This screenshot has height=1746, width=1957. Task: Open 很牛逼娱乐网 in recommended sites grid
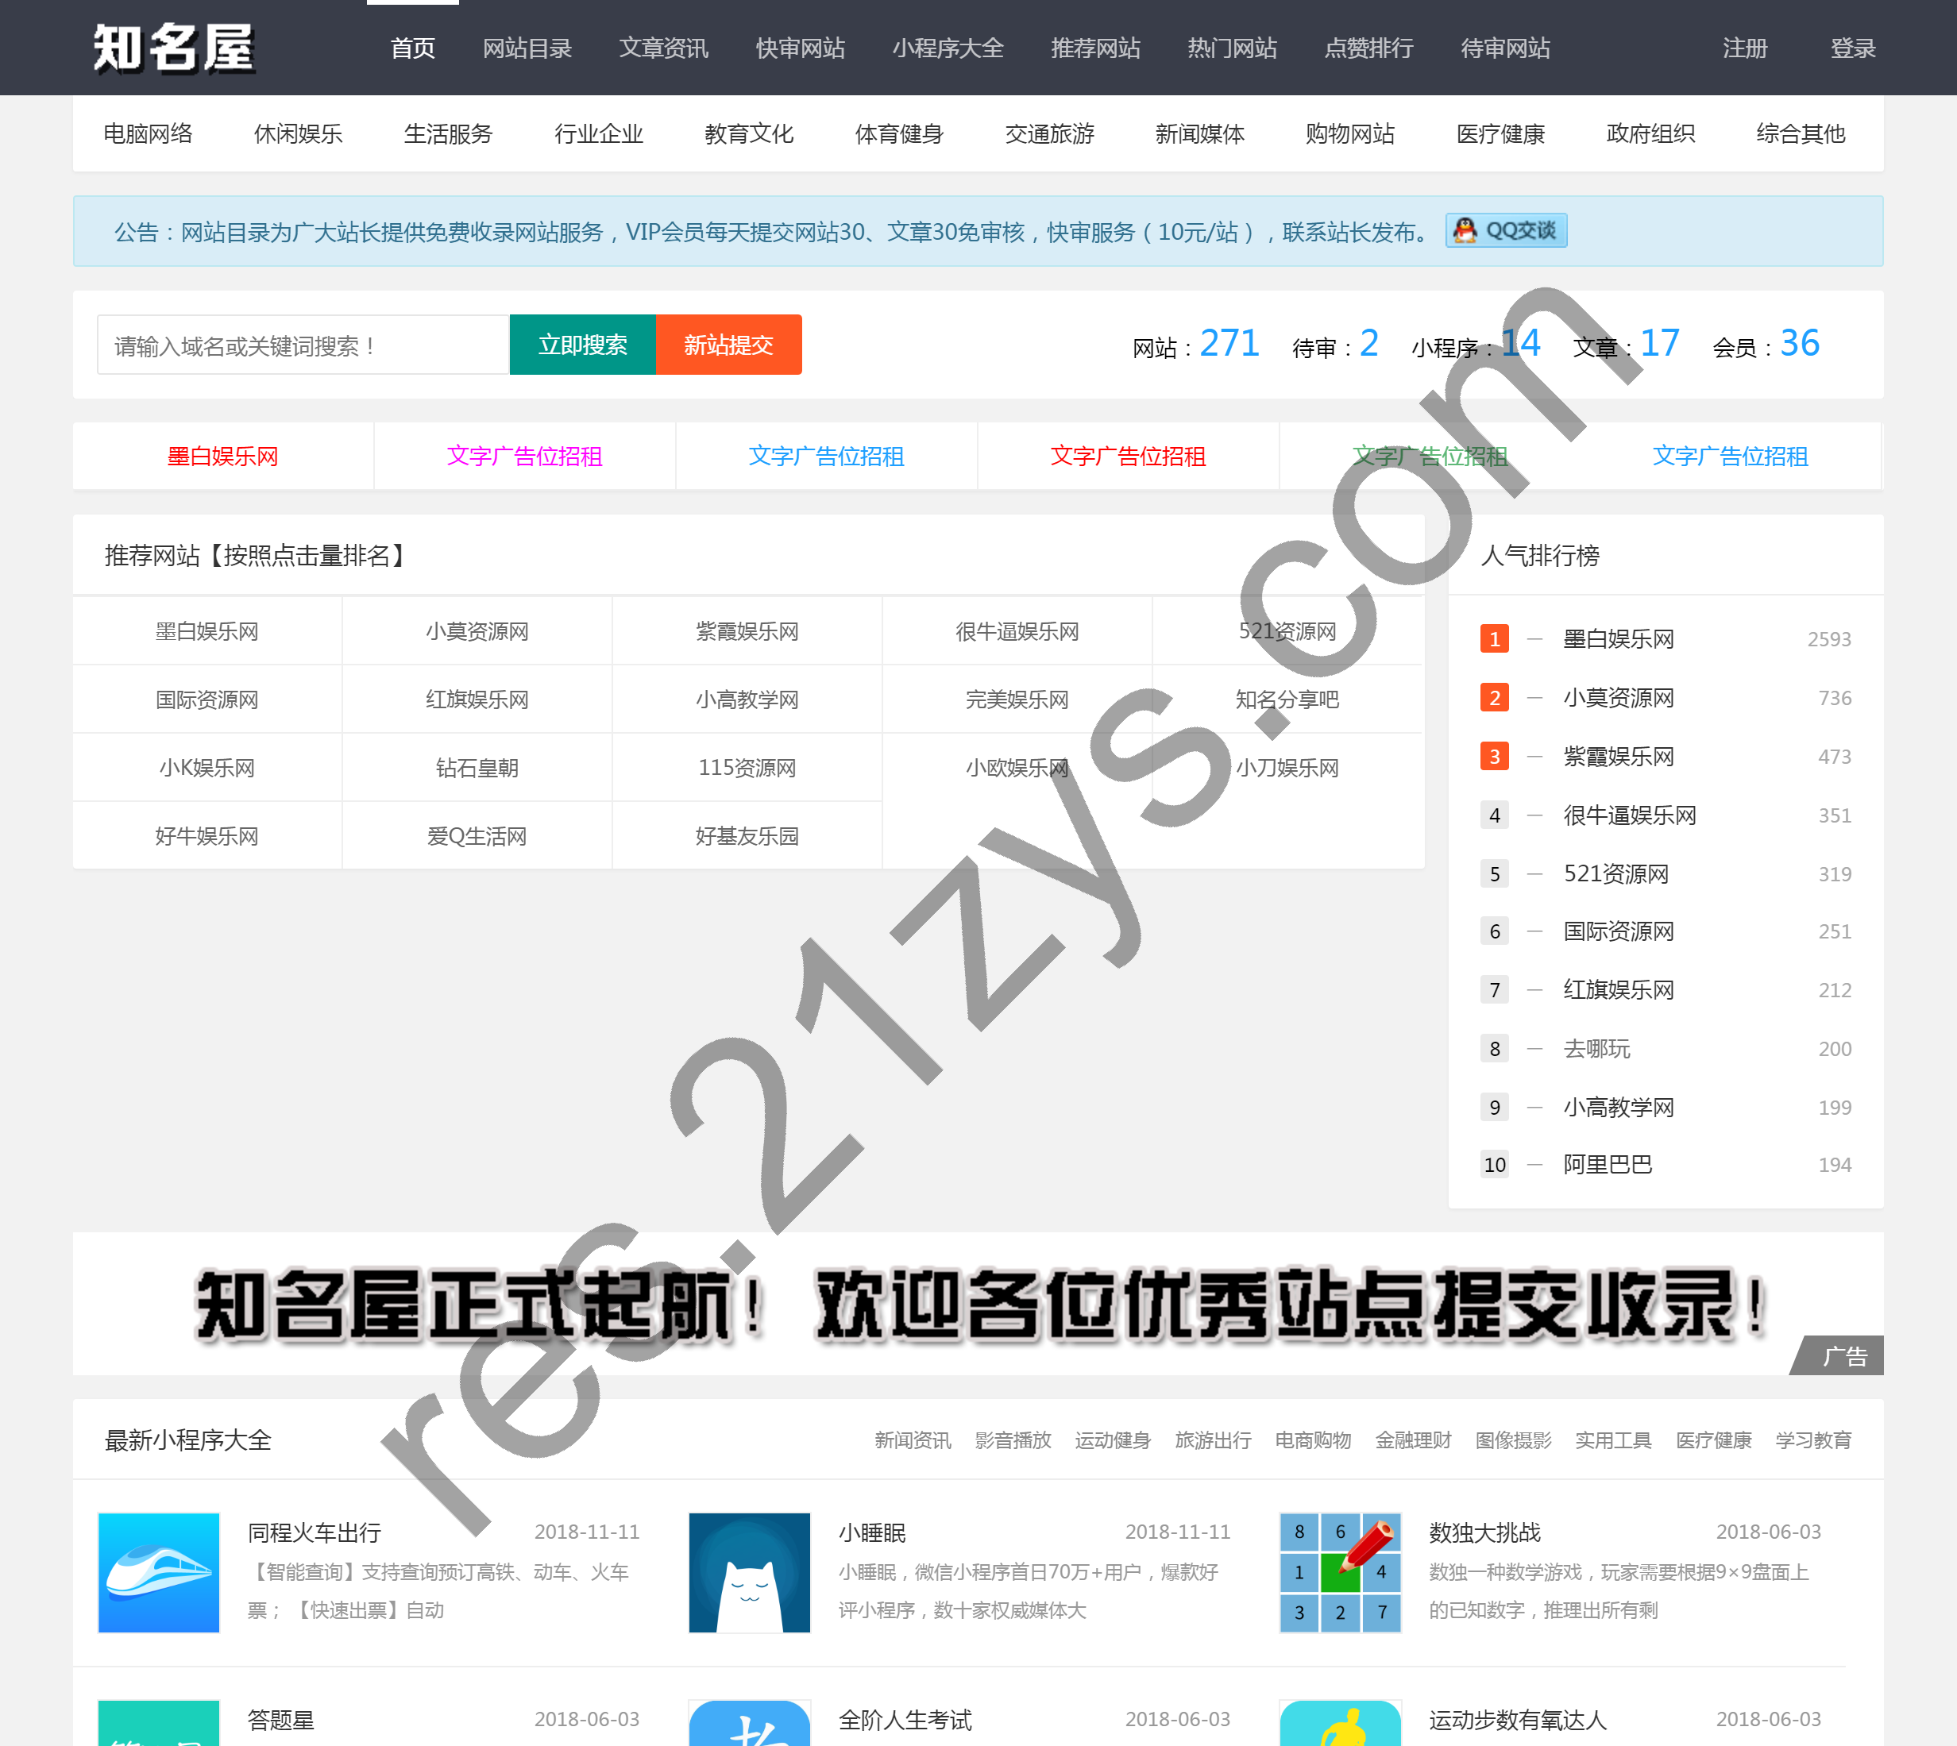pyautogui.click(x=1017, y=631)
